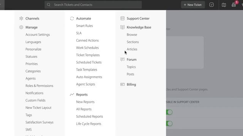Viewport: 243px width, 136px height.
Task: Go to Work Schedules
Action: pos(87,48)
